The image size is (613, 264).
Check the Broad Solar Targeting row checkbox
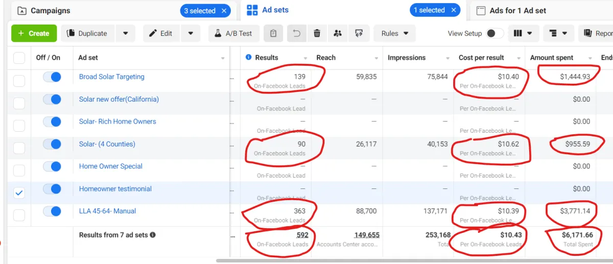coord(19,81)
